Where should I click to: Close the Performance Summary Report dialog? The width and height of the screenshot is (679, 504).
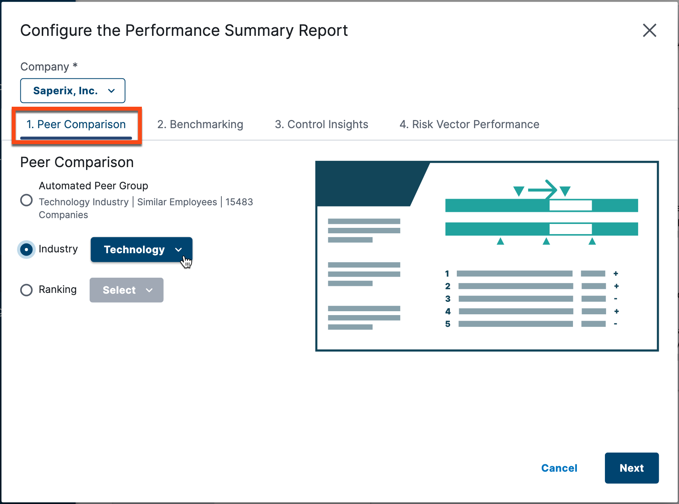click(649, 30)
